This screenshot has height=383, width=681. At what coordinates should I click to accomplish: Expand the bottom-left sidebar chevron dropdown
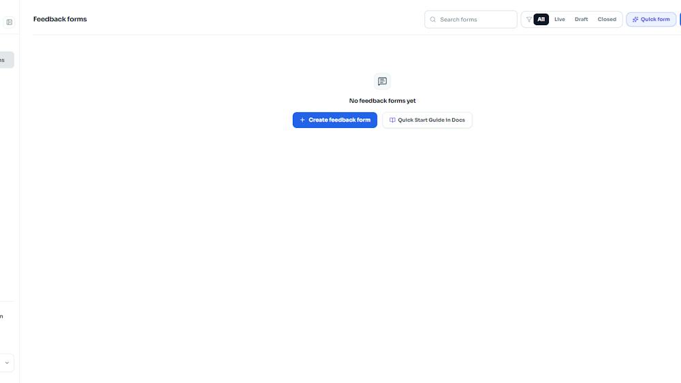click(x=7, y=363)
